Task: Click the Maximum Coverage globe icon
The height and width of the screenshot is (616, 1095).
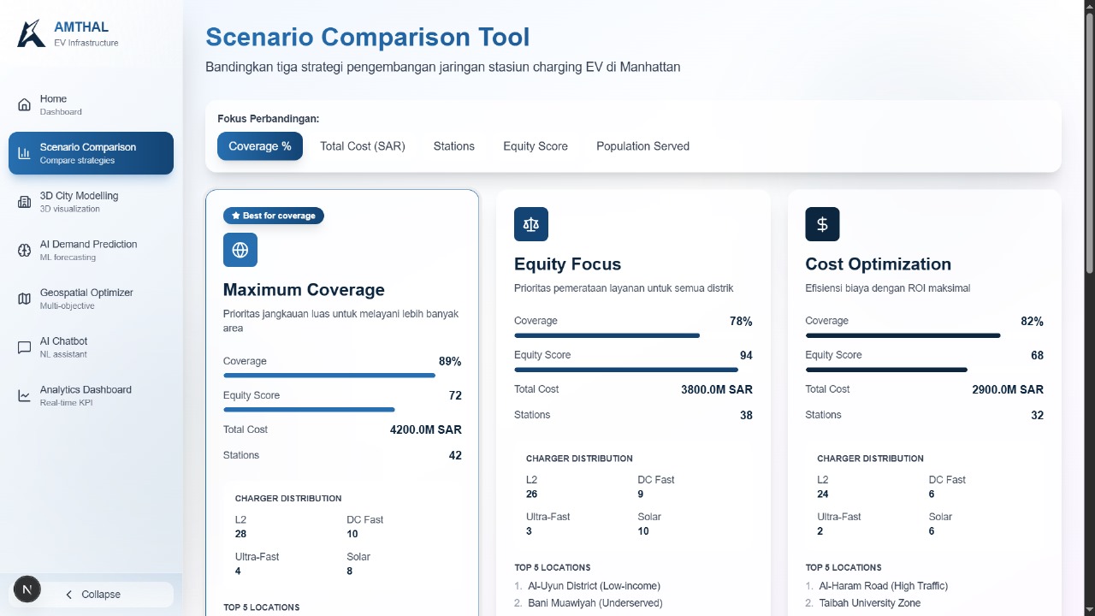Action: coord(240,250)
